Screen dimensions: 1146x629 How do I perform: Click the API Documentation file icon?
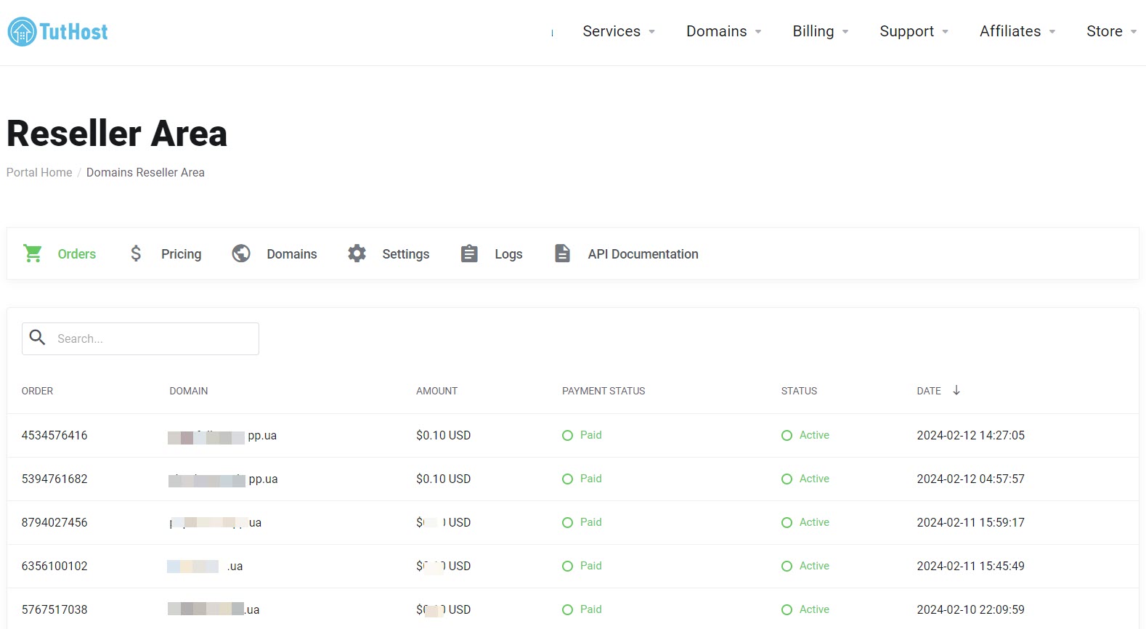pyautogui.click(x=562, y=253)
